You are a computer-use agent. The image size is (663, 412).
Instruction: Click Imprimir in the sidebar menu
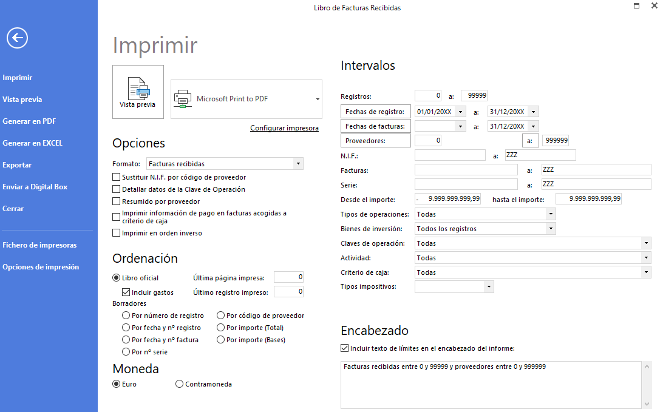[18, 77]
